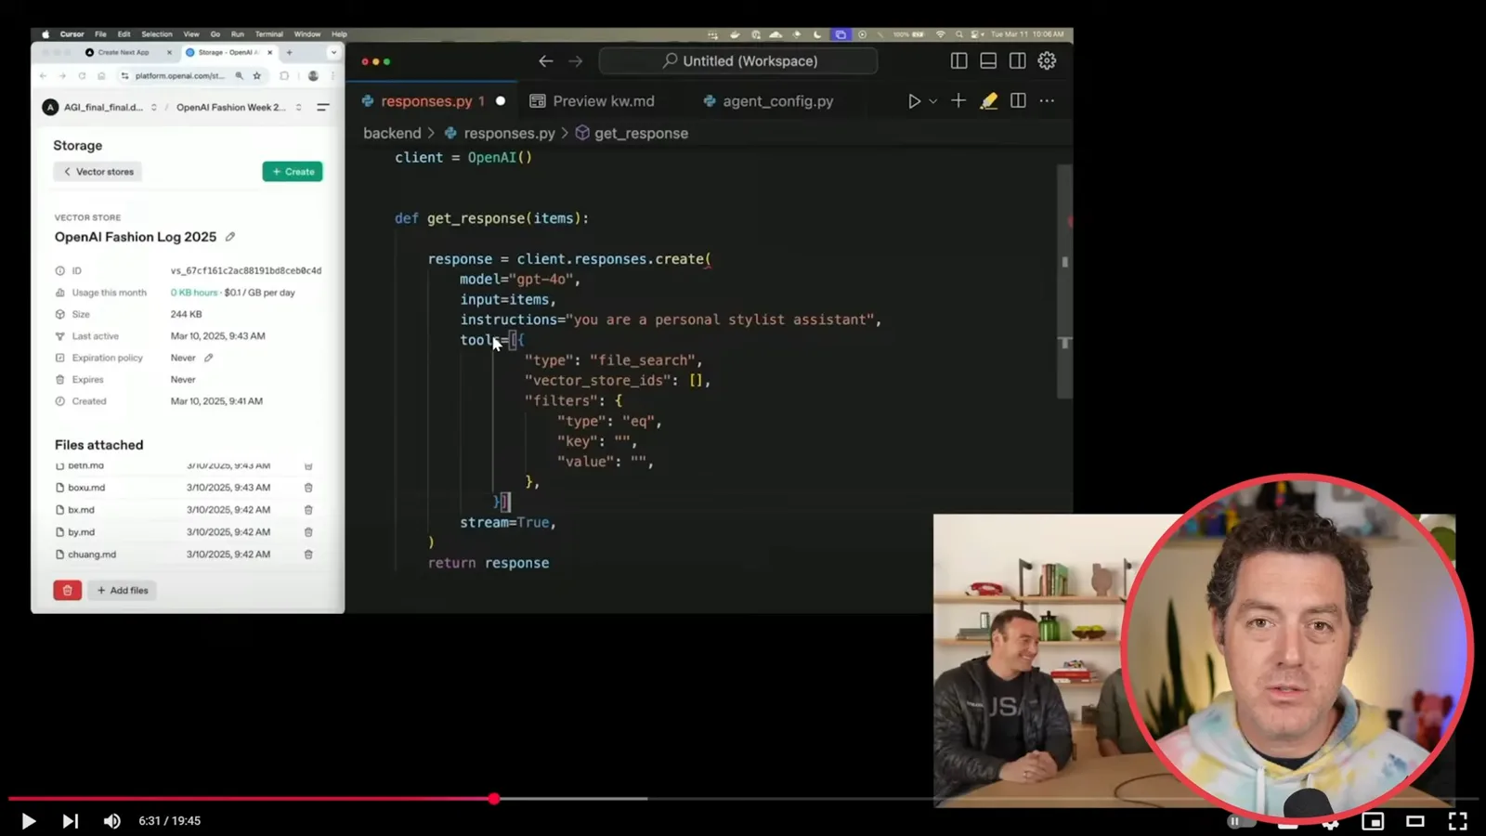Play the YouTube video

(28, 821)
